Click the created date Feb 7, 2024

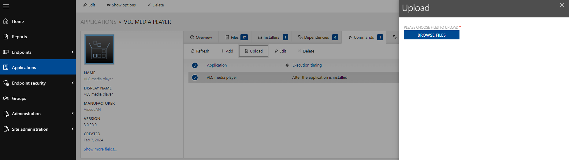click(x=94, y=140)
